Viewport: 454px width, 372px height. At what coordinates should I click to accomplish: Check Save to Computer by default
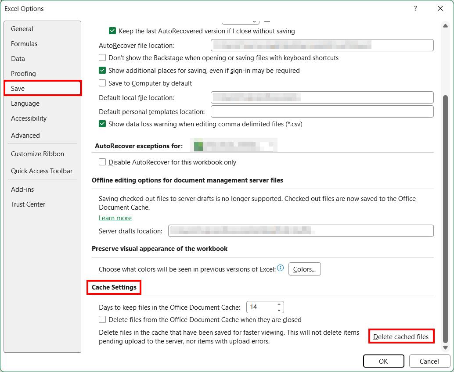(102, 83)
